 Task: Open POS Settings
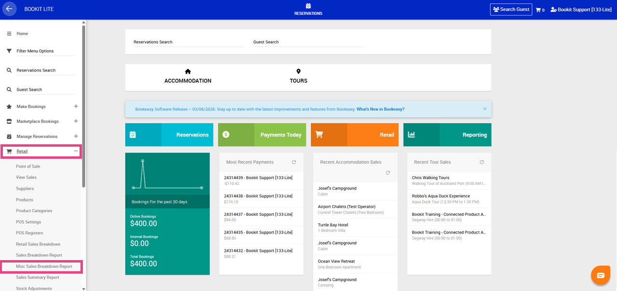(28, 222)
